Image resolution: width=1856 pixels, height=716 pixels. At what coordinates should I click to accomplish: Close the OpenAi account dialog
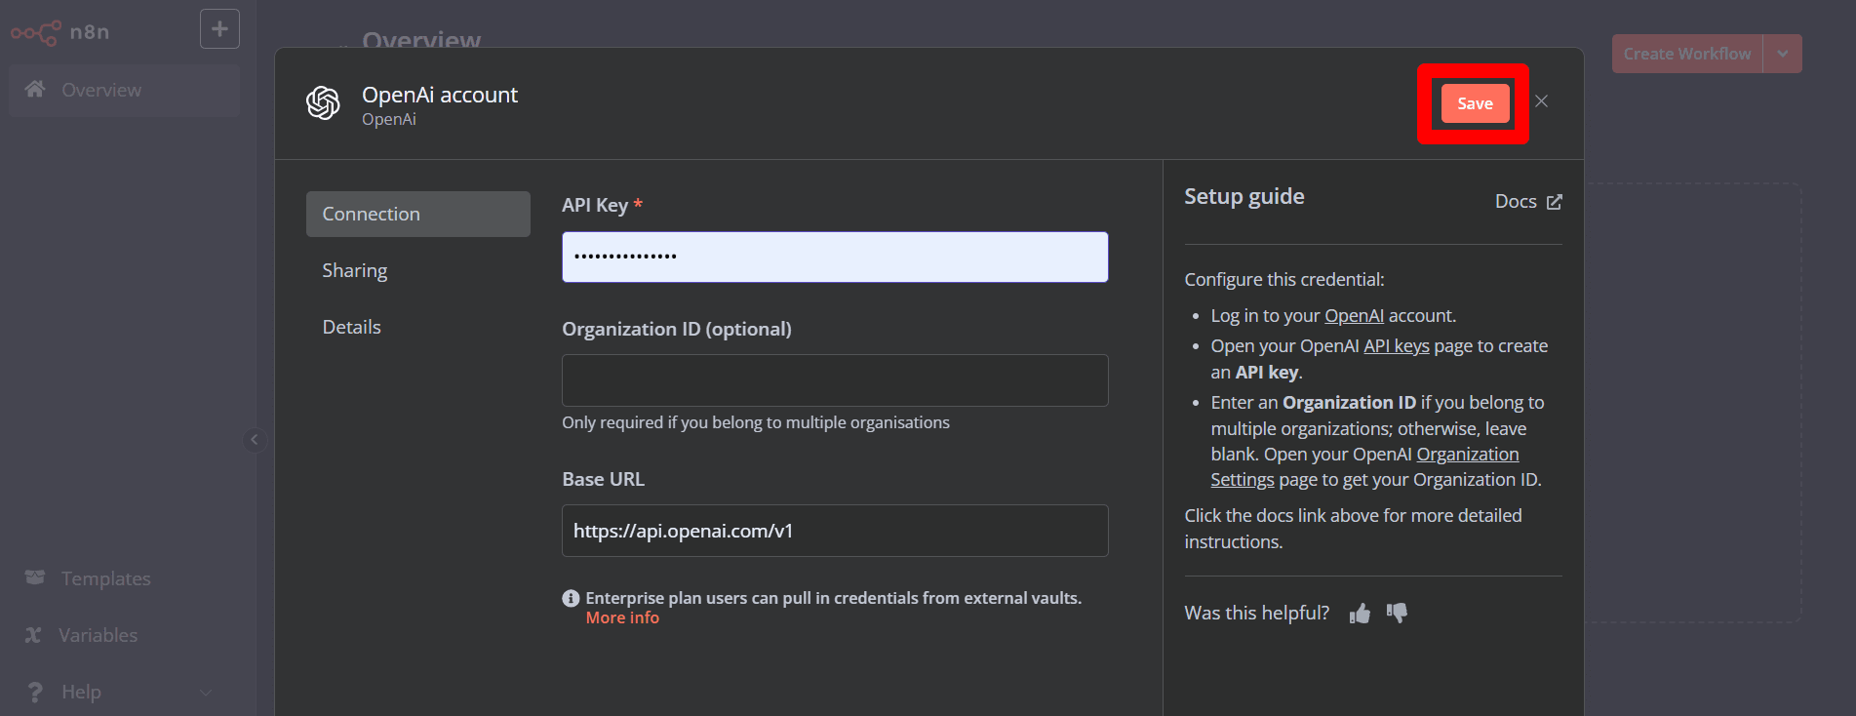[x=1541, y=101]
